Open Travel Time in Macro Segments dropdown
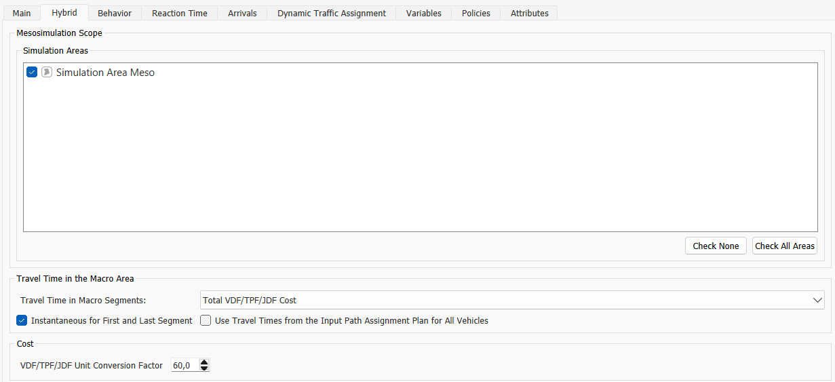835x382 pixels. [x=512, y=300]
